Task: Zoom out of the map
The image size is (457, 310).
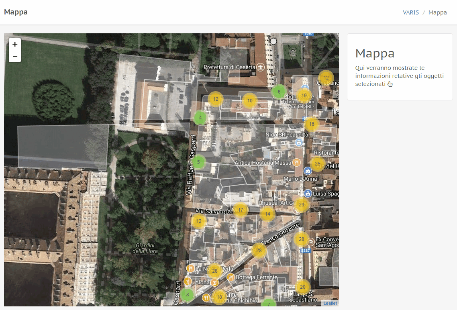Action: click(x=15, y=56)
